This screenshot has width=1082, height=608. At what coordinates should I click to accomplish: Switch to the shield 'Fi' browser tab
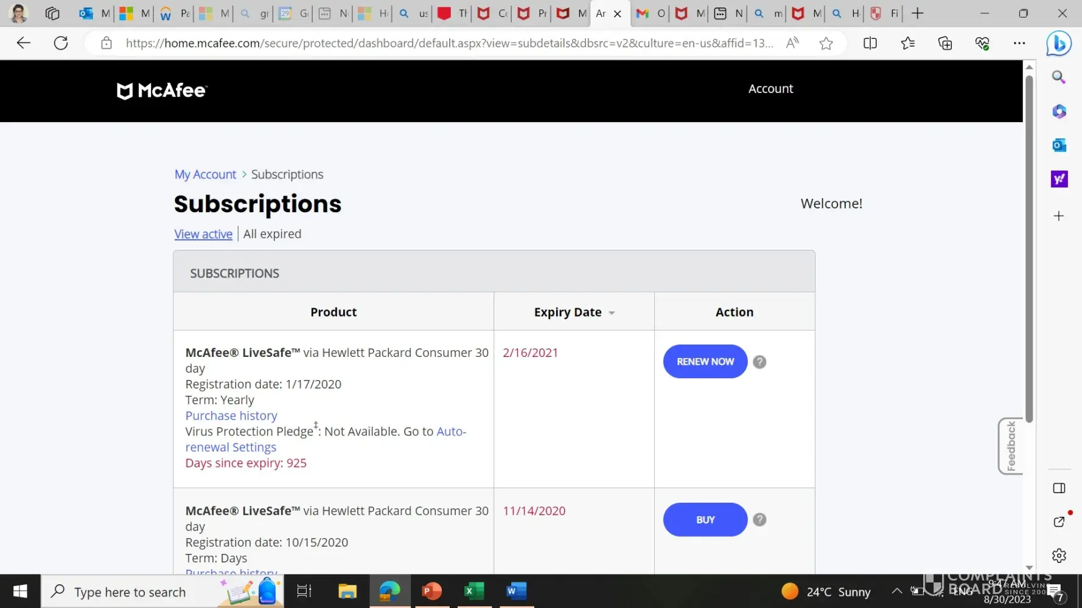(885, 13)
